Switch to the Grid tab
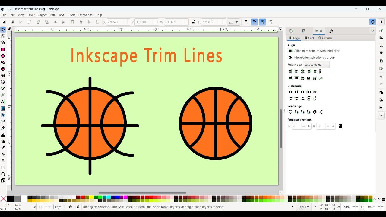Viewport: 386px width, 217px height. coord(309,38)
